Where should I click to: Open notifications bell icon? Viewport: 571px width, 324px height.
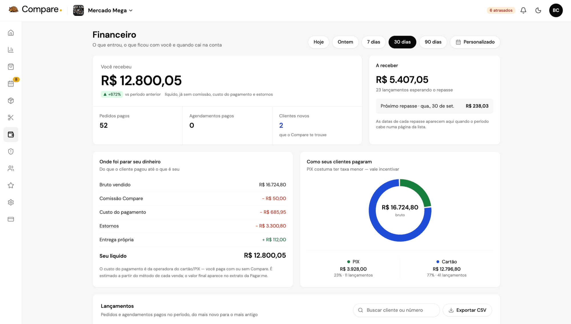[523, 11]
